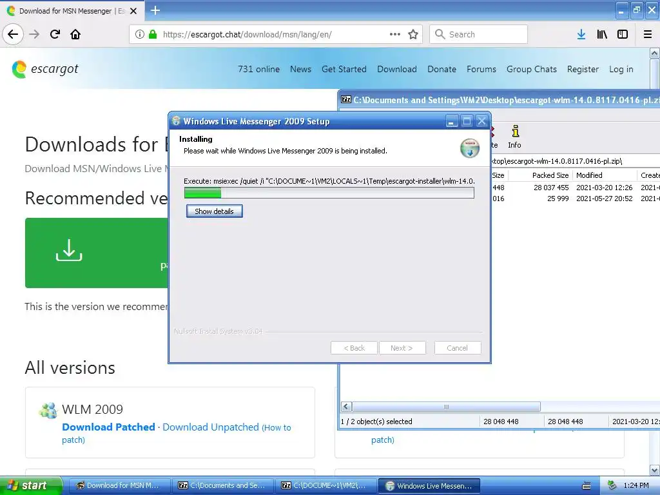
Task: Click the white download arrow on green box
Action: [x=69, y=250]
